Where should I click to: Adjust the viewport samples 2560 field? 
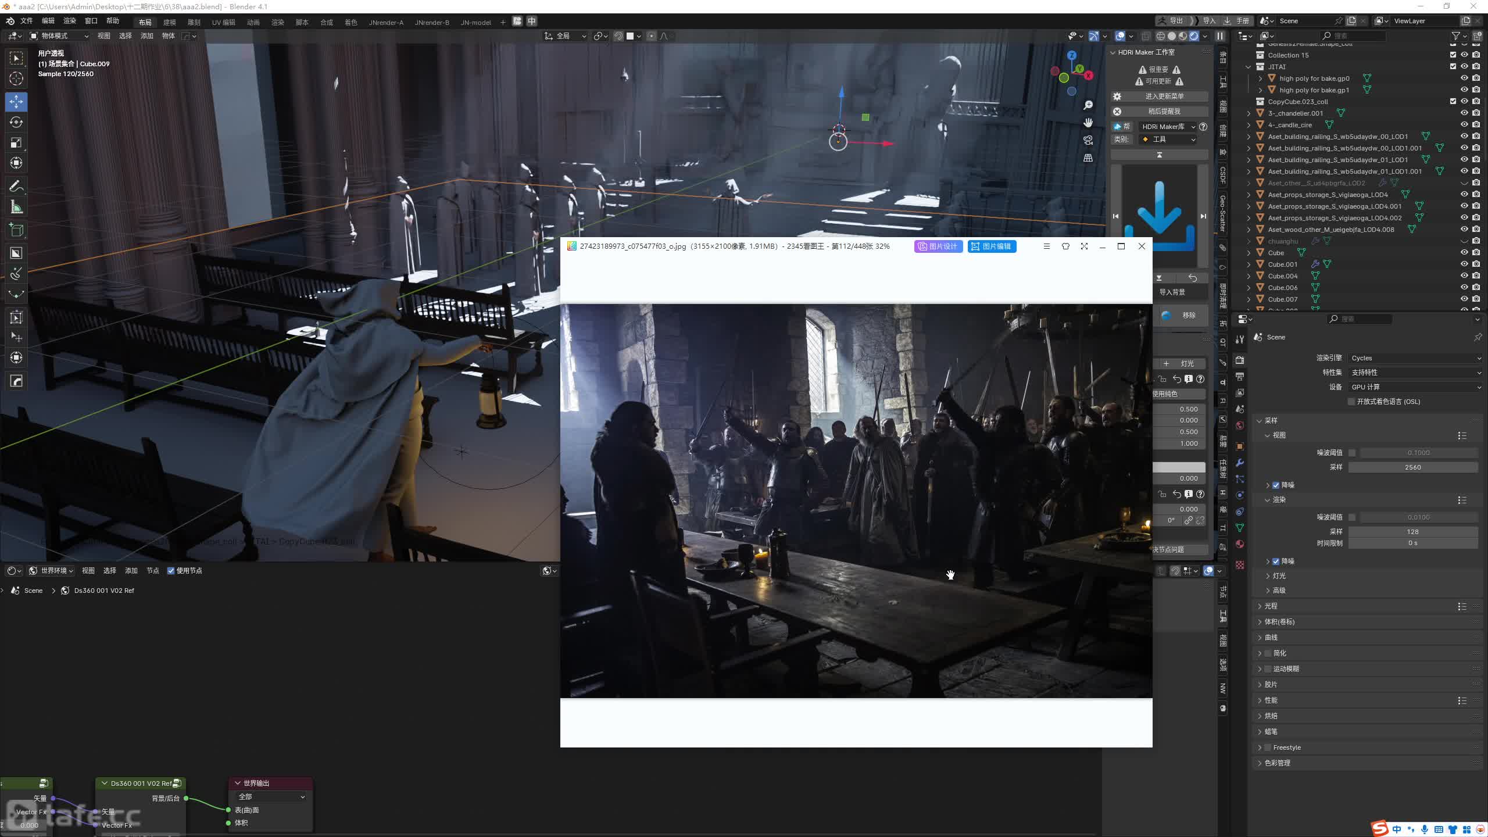pyautogui.click(x=1412, y=467)
